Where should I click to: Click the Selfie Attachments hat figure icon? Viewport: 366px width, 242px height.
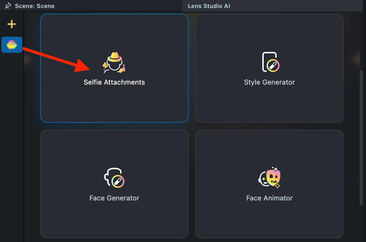[x=114, y=63]
